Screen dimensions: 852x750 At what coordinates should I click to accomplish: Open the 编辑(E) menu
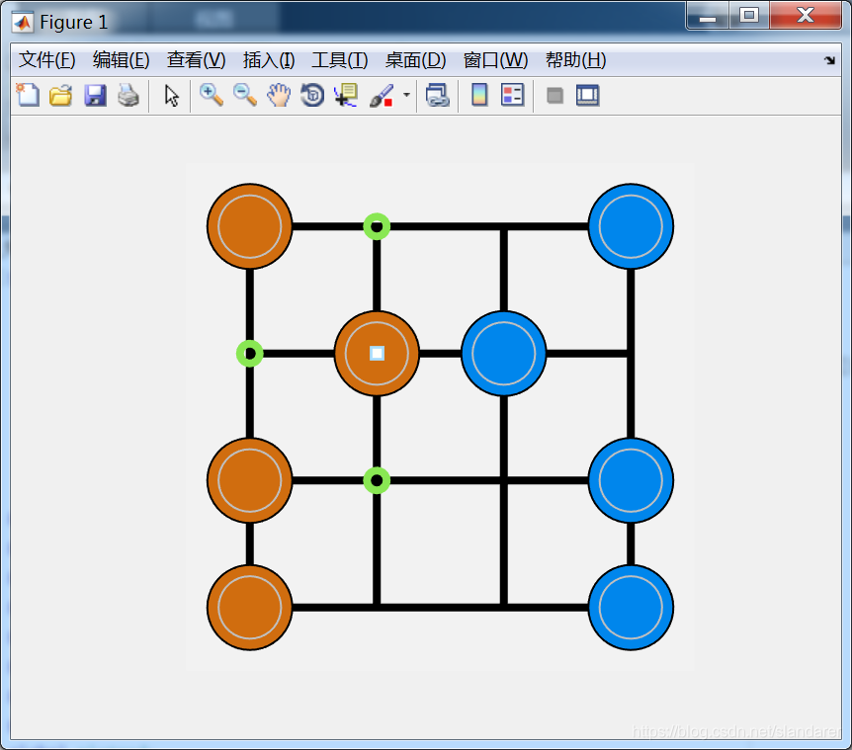click(122, 59)
